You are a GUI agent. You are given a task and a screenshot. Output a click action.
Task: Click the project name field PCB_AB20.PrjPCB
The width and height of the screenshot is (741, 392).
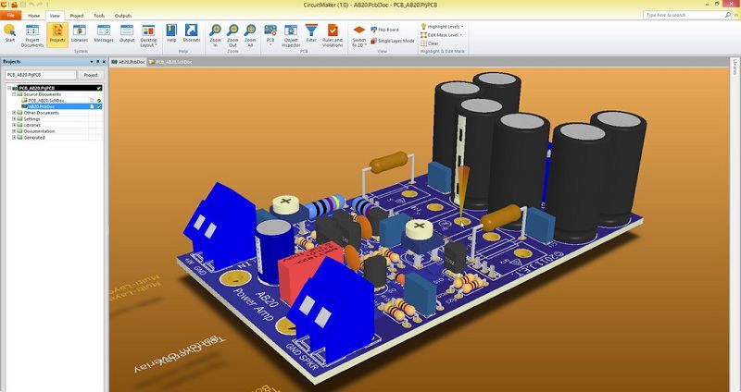click(x=41, y=75)
